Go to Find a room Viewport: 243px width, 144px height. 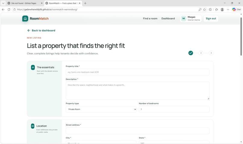click(x=150, y=18)
